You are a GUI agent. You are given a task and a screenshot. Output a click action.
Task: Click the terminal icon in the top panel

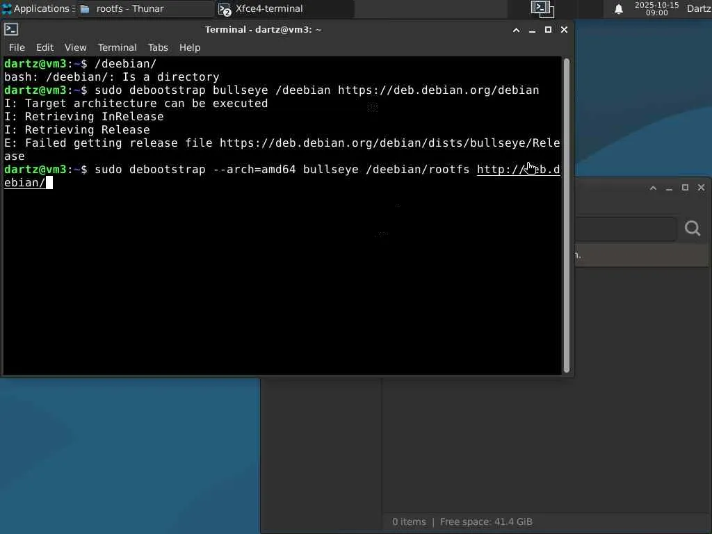tap(542, 8)
